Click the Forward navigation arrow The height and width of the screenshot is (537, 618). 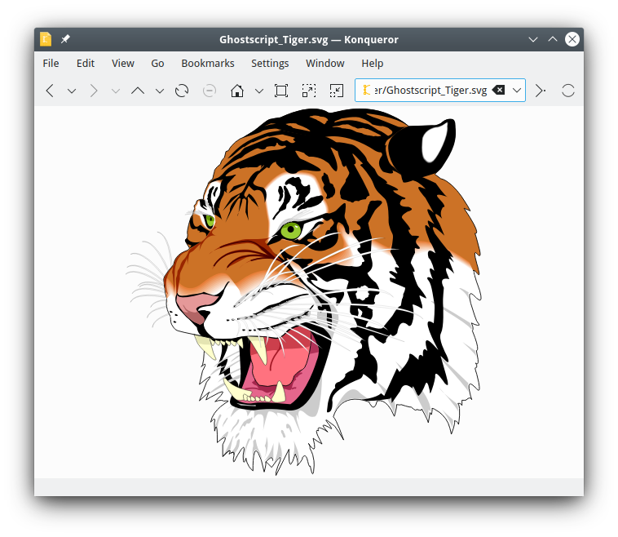[94, 91]
